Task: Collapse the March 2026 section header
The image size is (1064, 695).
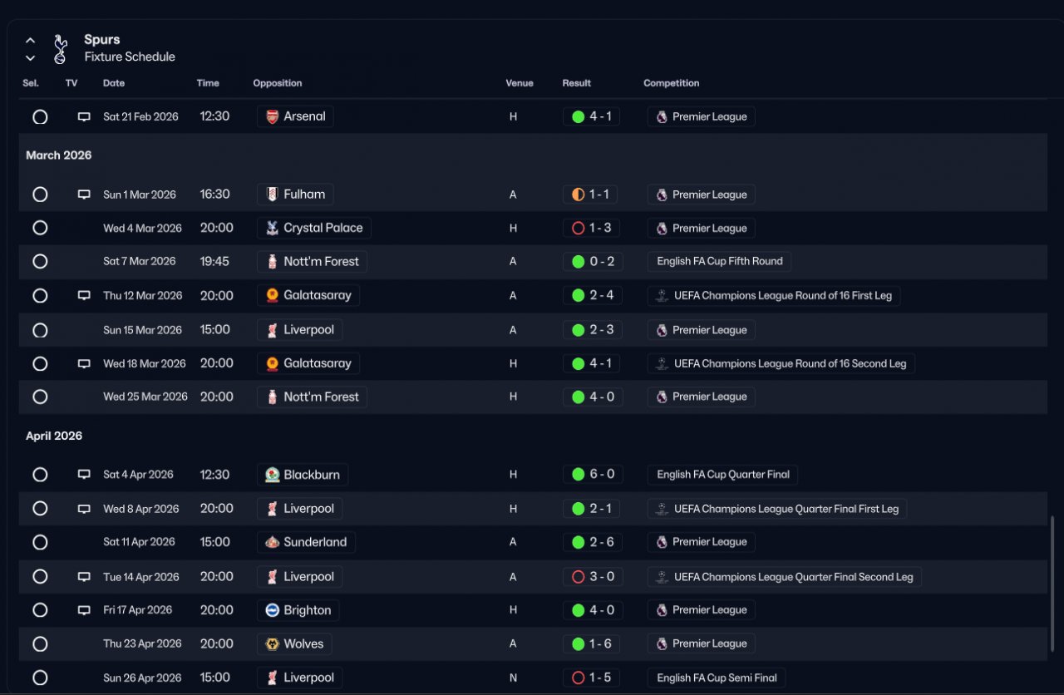Action: [x=59, y=155]
